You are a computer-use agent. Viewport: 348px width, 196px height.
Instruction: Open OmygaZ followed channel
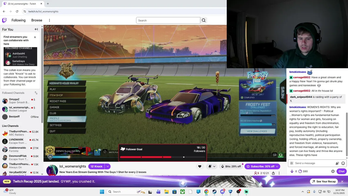20,101
